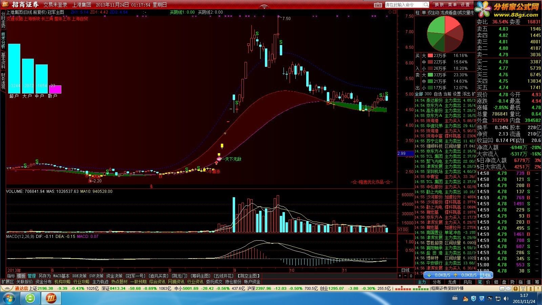Open the 关联报价 tab
The height and width of the screenshot is (305, 542).
pyautogui.click(x=24, y=282)
